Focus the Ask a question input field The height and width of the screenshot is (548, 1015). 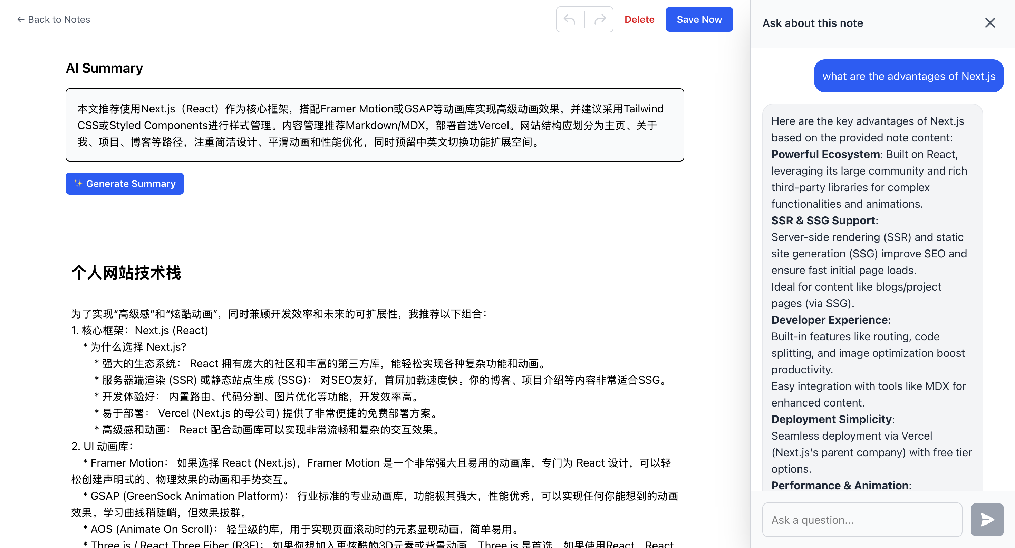coord(862,520)
